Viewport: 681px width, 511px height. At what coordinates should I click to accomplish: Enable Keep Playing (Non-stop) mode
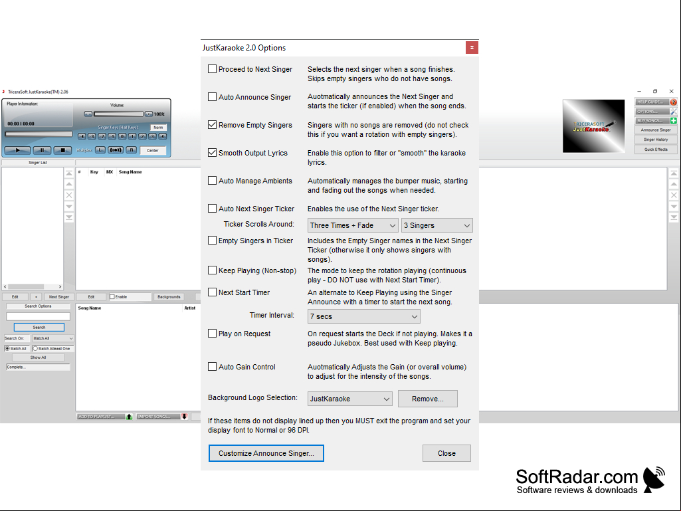[x=213, y=270]
